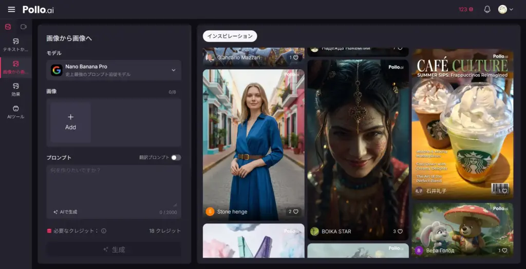Image resolution: width=526 pixels, height=269 pixels.
Task: Open the 効果 effects sidebar item
Action: [15, 89]
